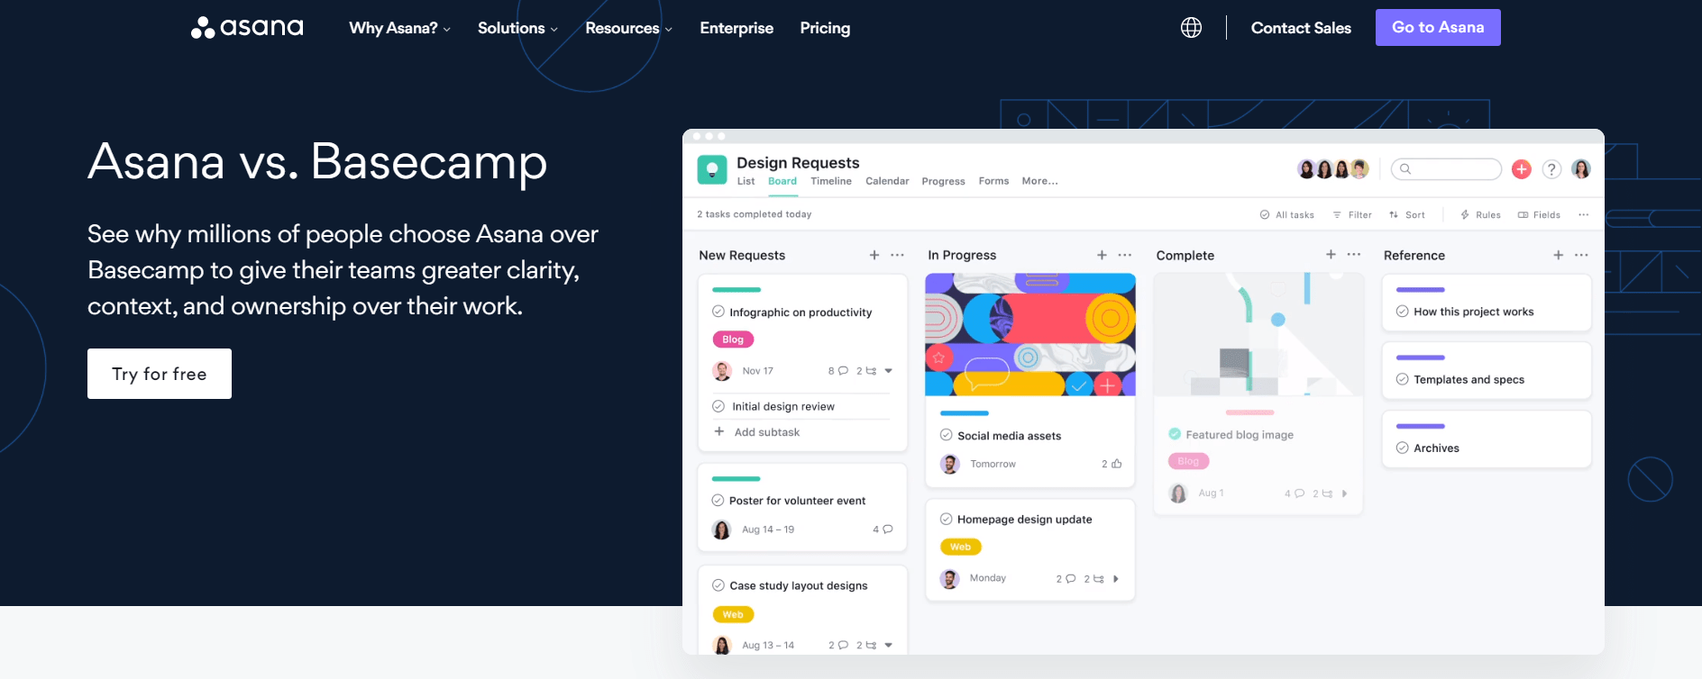The width and height of the screenshot is (1702, 679).
Task: Click assignee avatar on Homepage design update
Action: coord(949,578)
